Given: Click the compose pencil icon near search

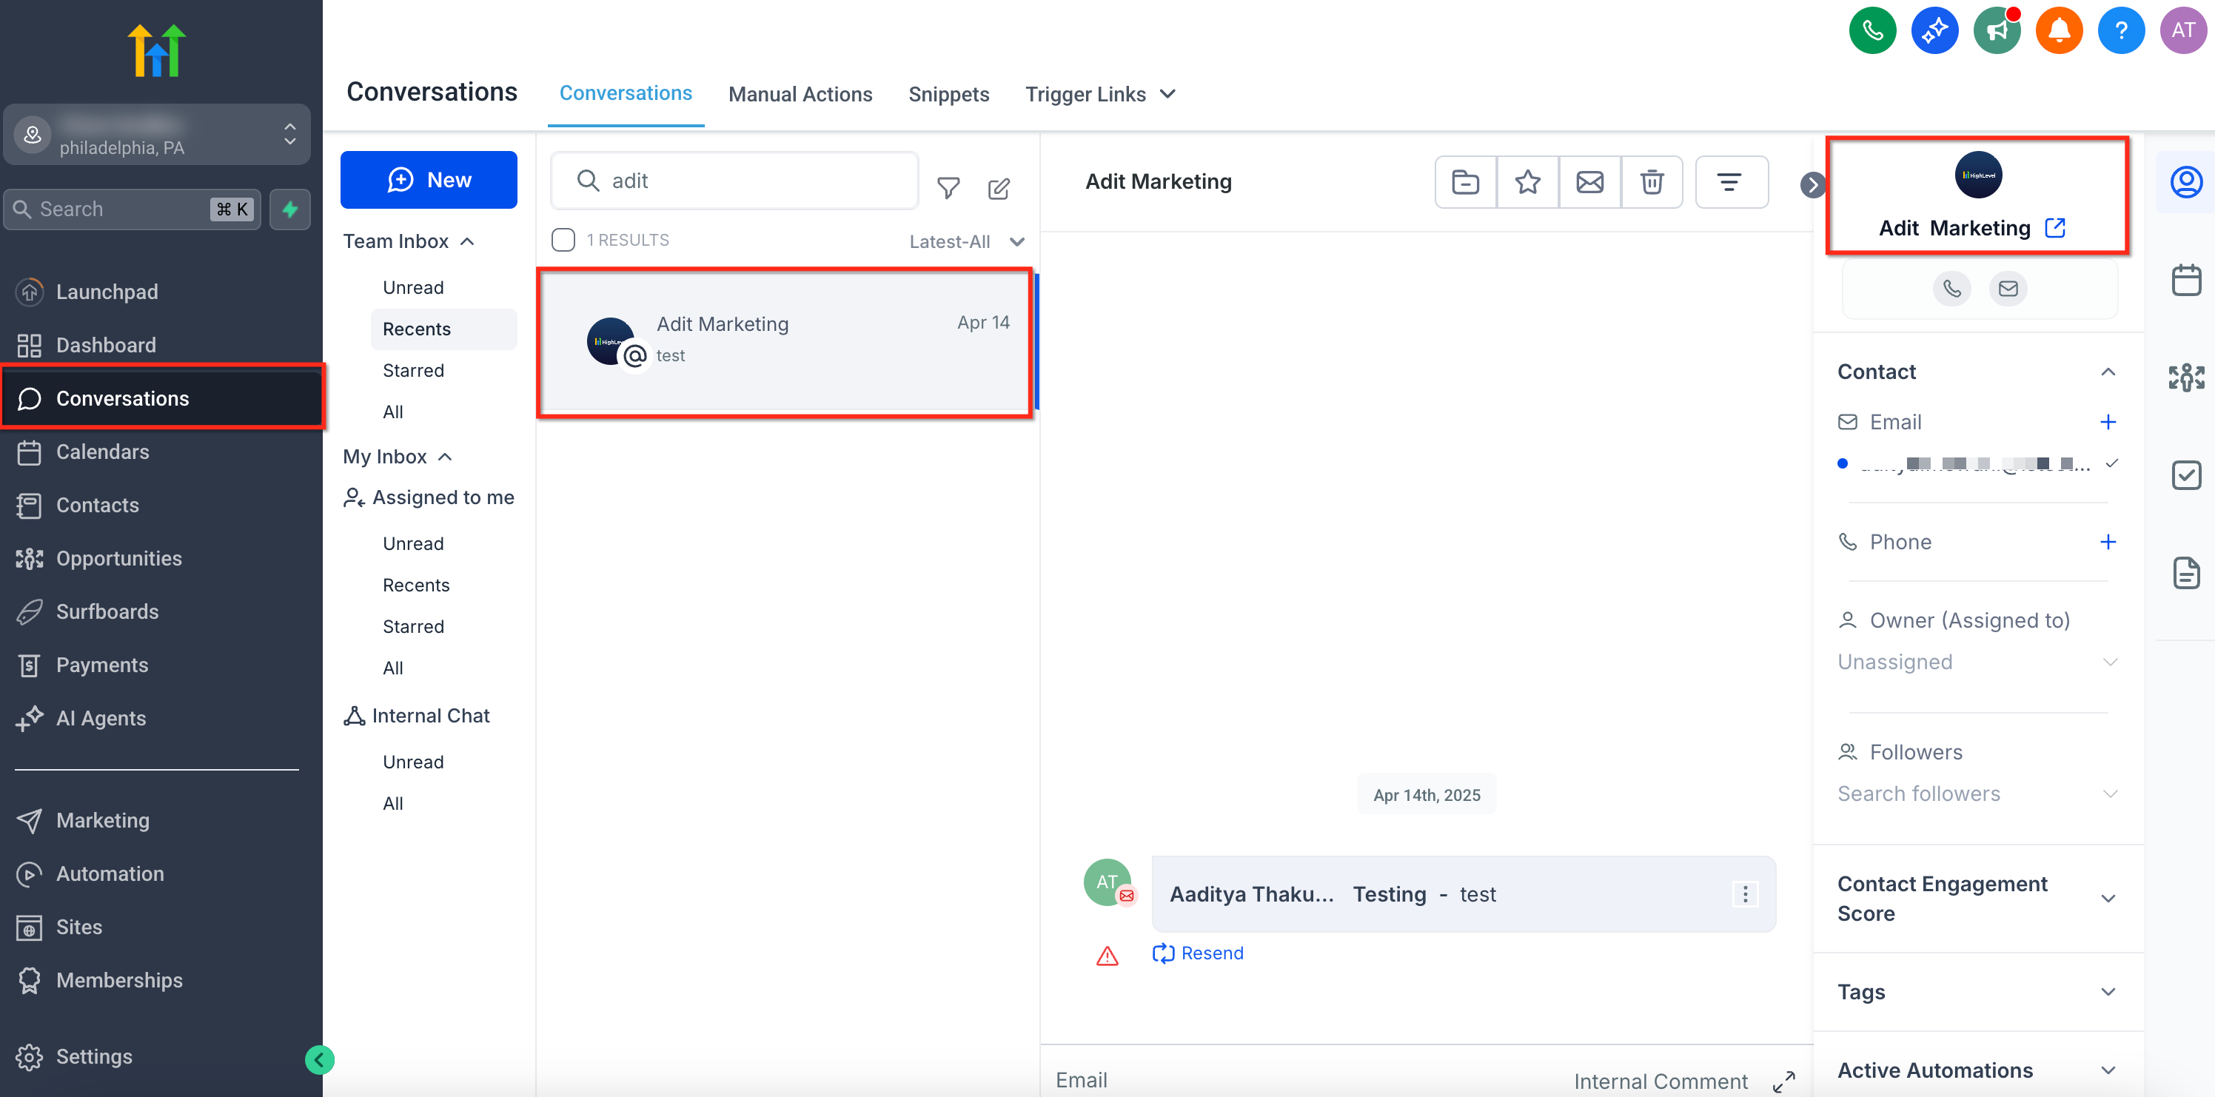Looking at the screenshot, I should (998, 187).
